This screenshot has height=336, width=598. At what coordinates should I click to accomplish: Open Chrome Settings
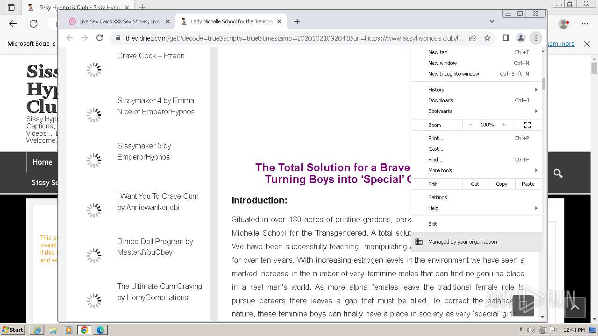[x=477, y=197]
